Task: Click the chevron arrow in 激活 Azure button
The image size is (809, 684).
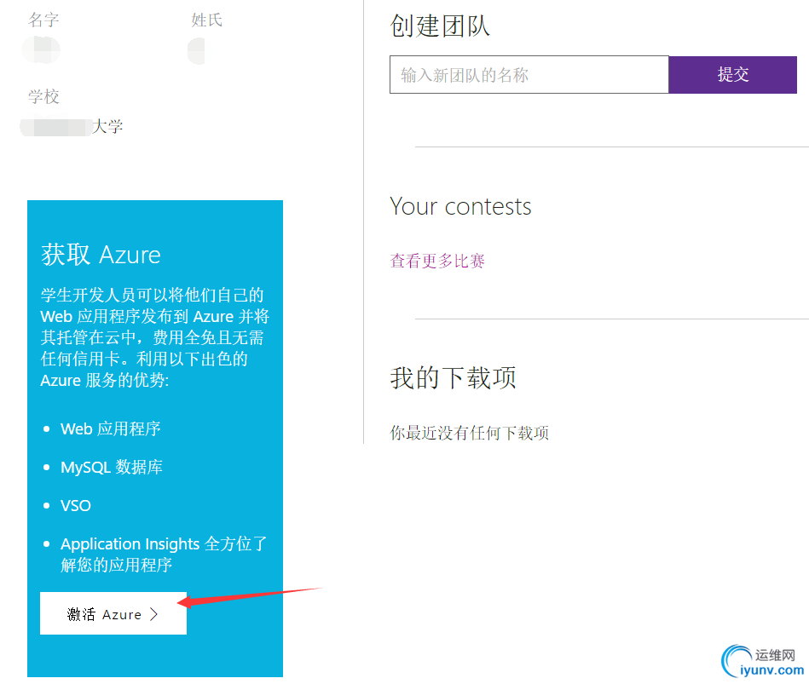Action: (153, 614)
